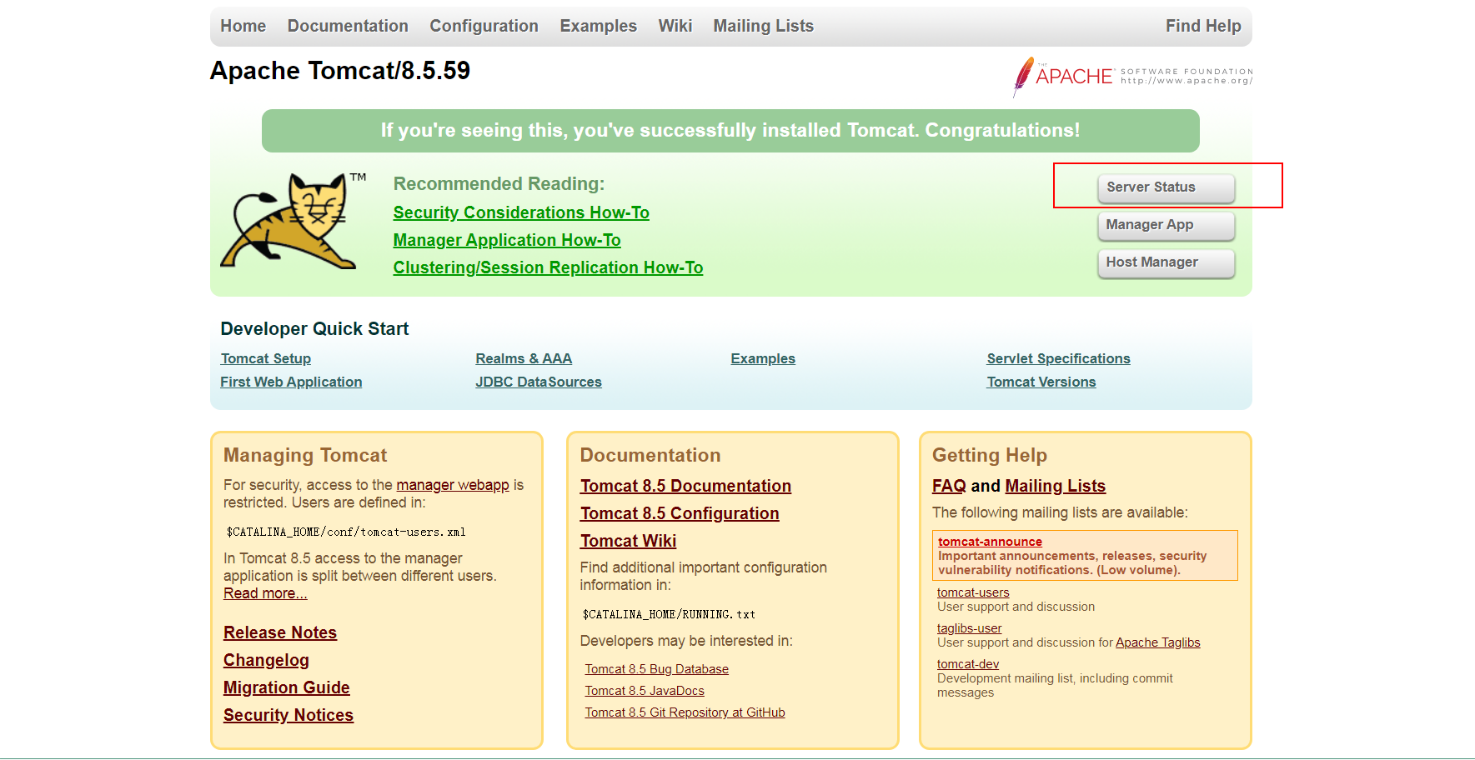This screenshot has width=1475, height=760.
Task: Follow the taglibs-user mailing list link
Action: click(x=969, y=628)
